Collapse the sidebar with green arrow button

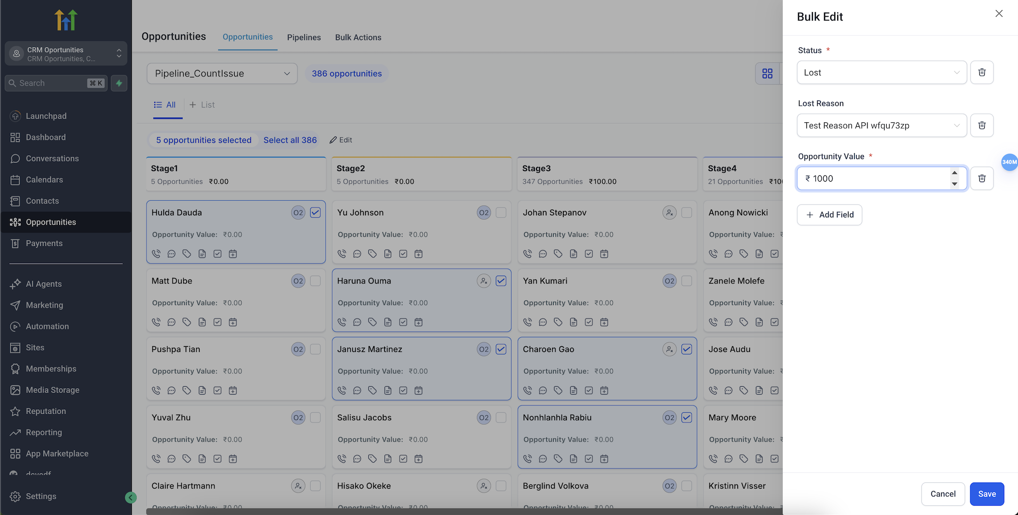[x=131, y=497]
